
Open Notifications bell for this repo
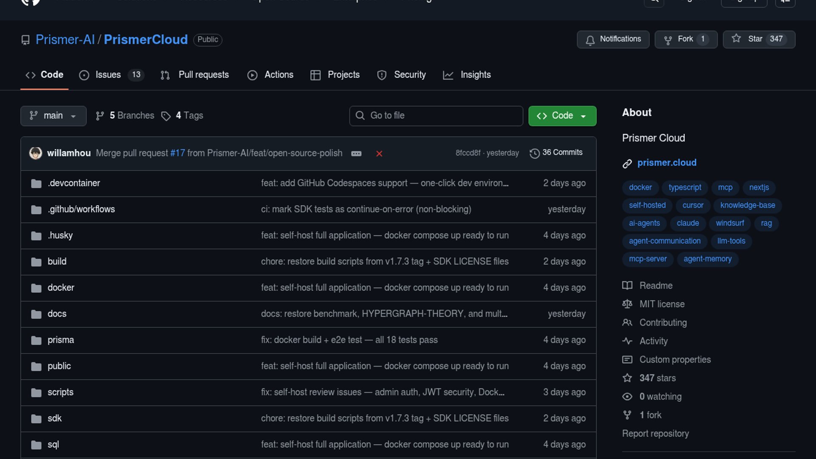613,39
